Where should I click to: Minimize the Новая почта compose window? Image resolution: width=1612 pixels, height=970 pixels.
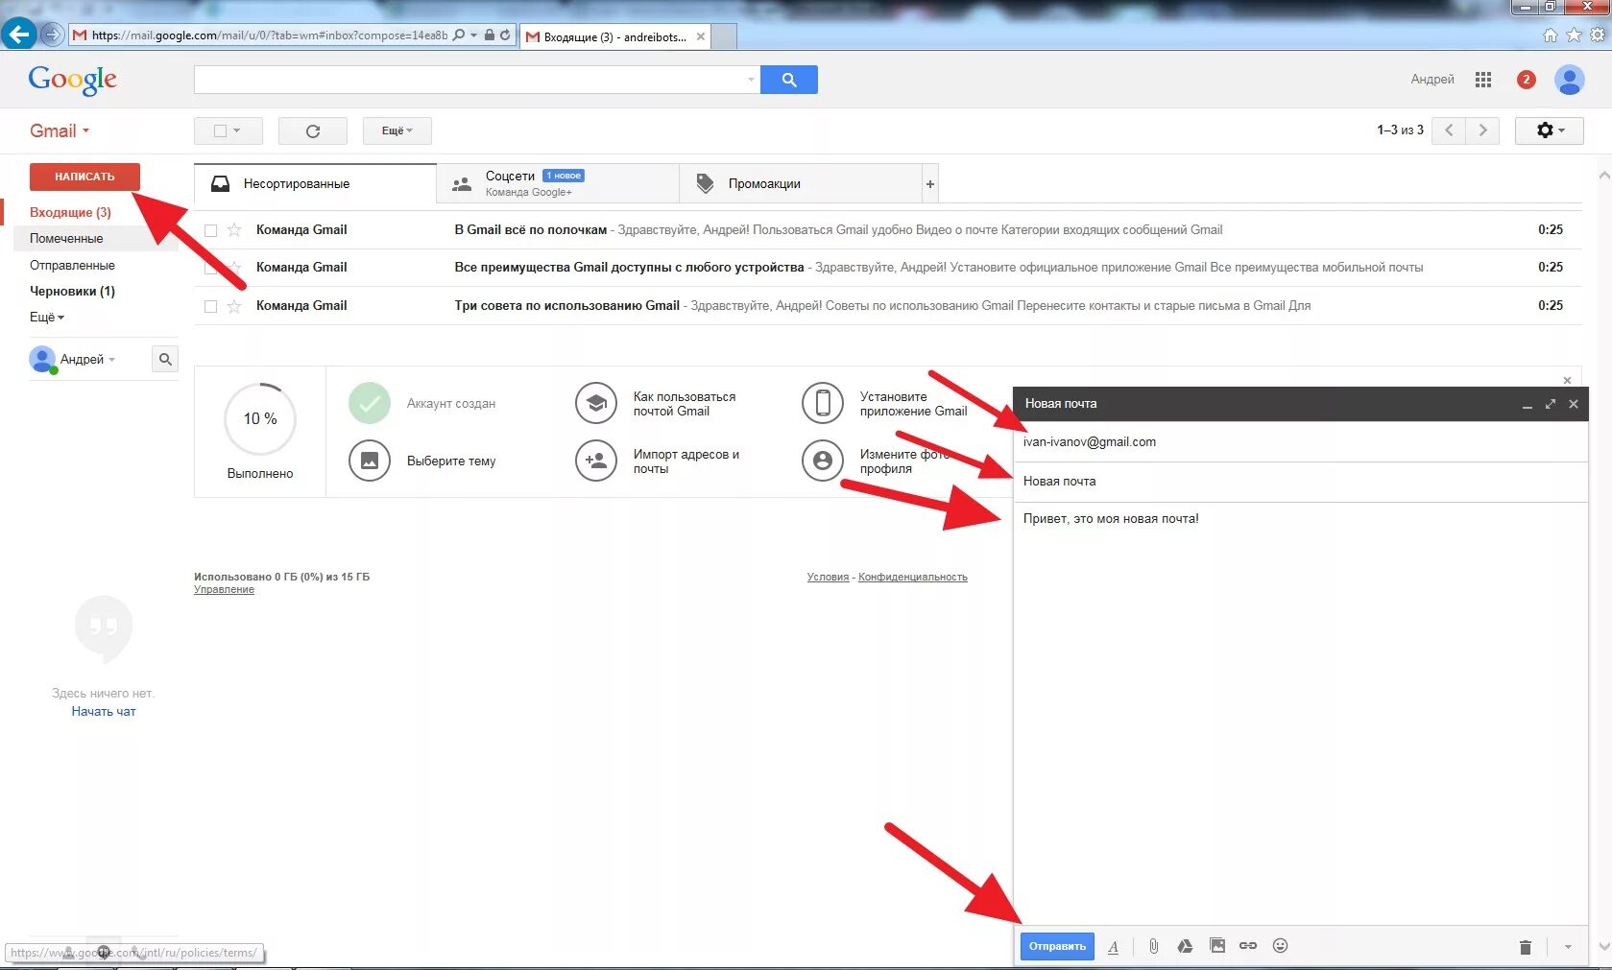point(1527,404)
